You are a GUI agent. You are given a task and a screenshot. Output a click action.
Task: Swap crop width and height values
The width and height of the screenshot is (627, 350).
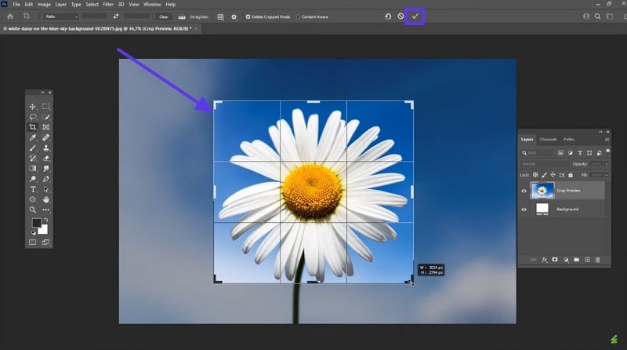115,16
